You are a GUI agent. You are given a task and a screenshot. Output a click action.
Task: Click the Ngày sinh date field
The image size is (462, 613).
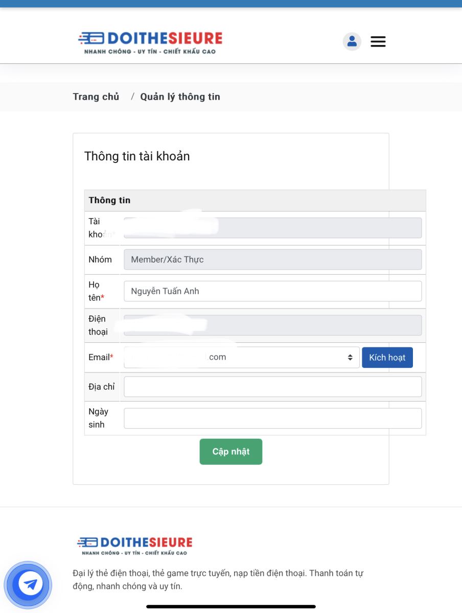(272, 418)
